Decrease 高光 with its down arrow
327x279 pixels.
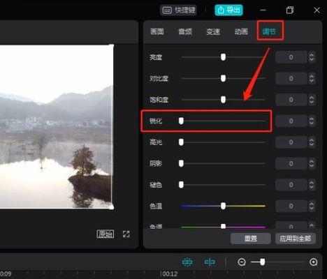click(x=312, y=145)
